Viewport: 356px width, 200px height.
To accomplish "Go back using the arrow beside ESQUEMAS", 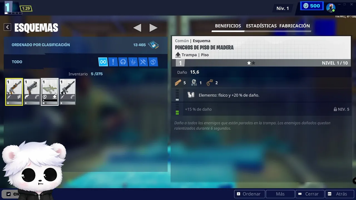I will pos(8,27).
